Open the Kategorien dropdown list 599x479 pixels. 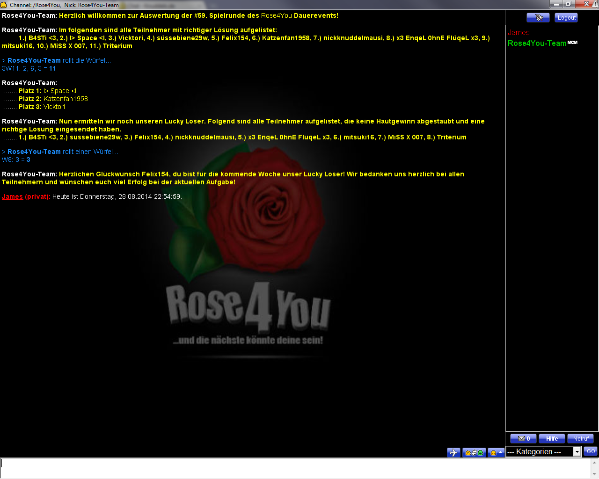click(577, 451)
